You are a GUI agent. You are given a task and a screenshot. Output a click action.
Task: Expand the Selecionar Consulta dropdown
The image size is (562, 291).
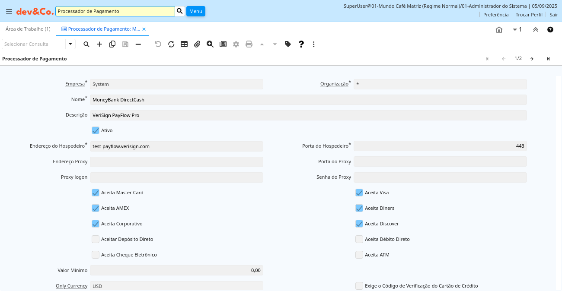70,44
